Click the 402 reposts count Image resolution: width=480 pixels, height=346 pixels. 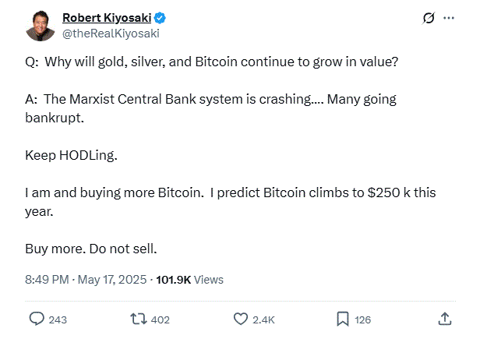pyautogui.click(x=161, y=320)
